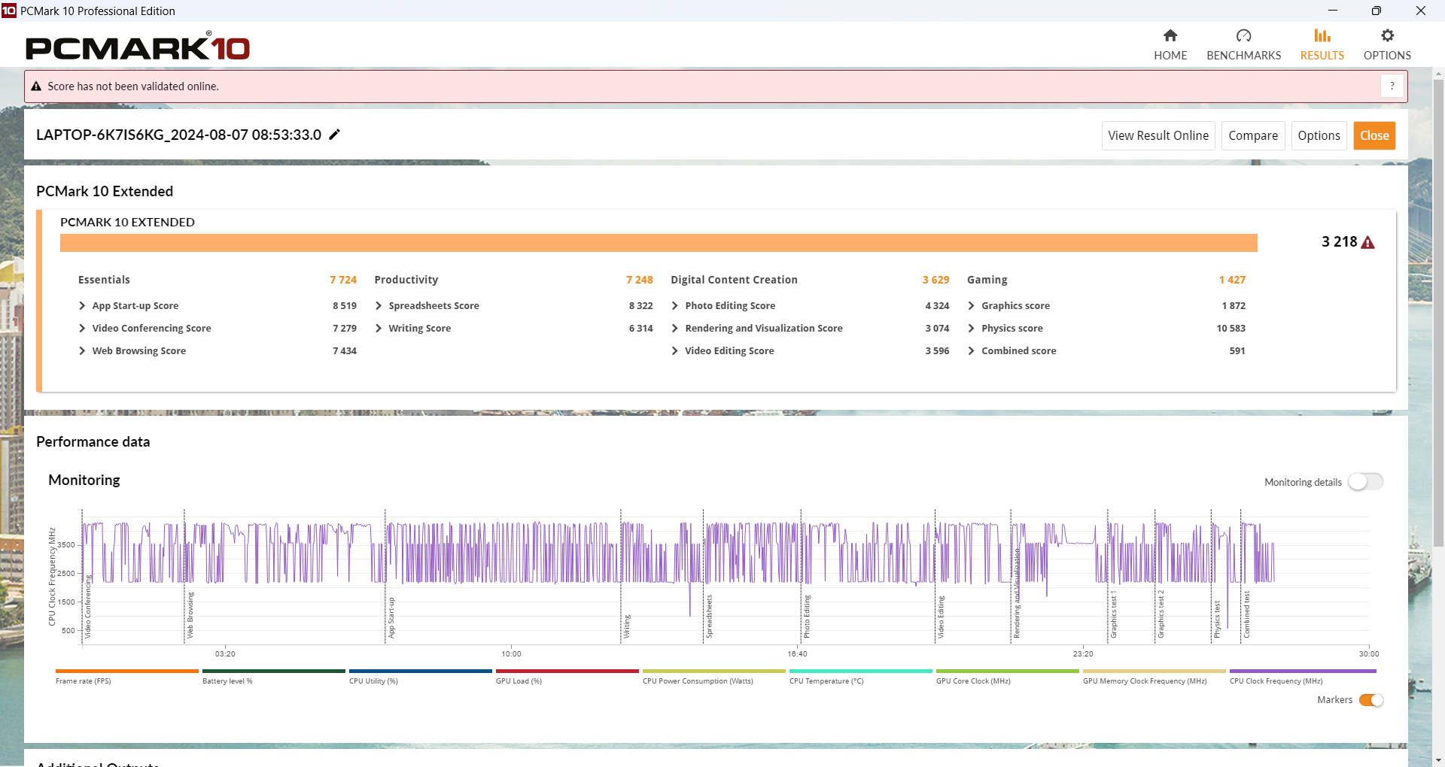
Task: Click the Gaming score 1 427
Action: pos(1232,280)
